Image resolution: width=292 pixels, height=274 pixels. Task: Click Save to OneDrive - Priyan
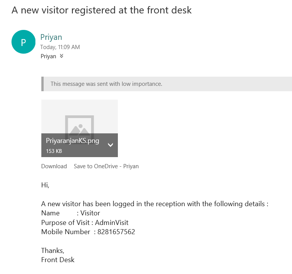click(x=106, y=166)
